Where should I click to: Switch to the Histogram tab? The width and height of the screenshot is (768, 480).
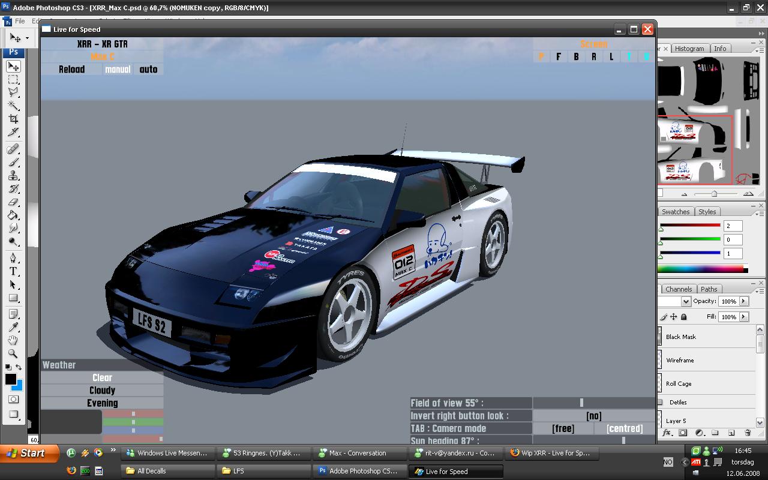[689, 49]
